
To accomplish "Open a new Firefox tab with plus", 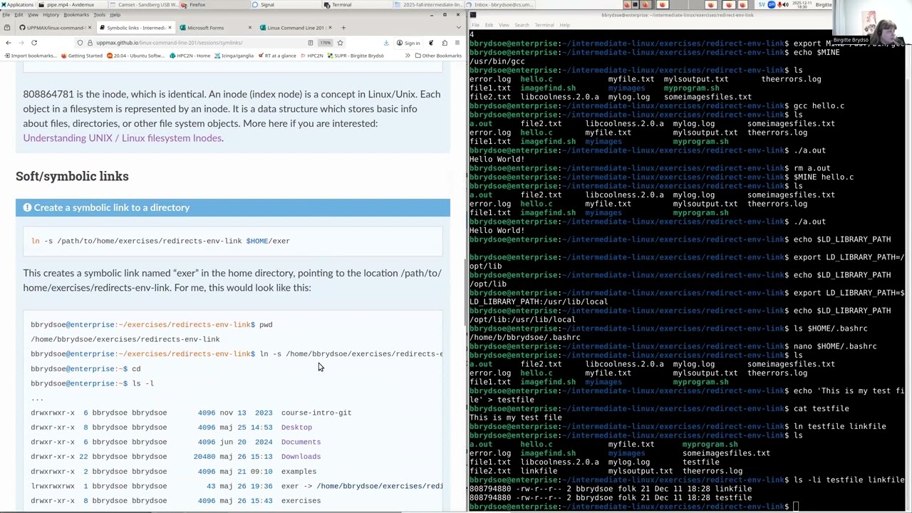I will [x=343, y=28].
